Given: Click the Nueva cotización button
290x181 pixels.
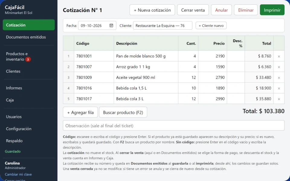Looking at the screenshot, I should [152, 10].
